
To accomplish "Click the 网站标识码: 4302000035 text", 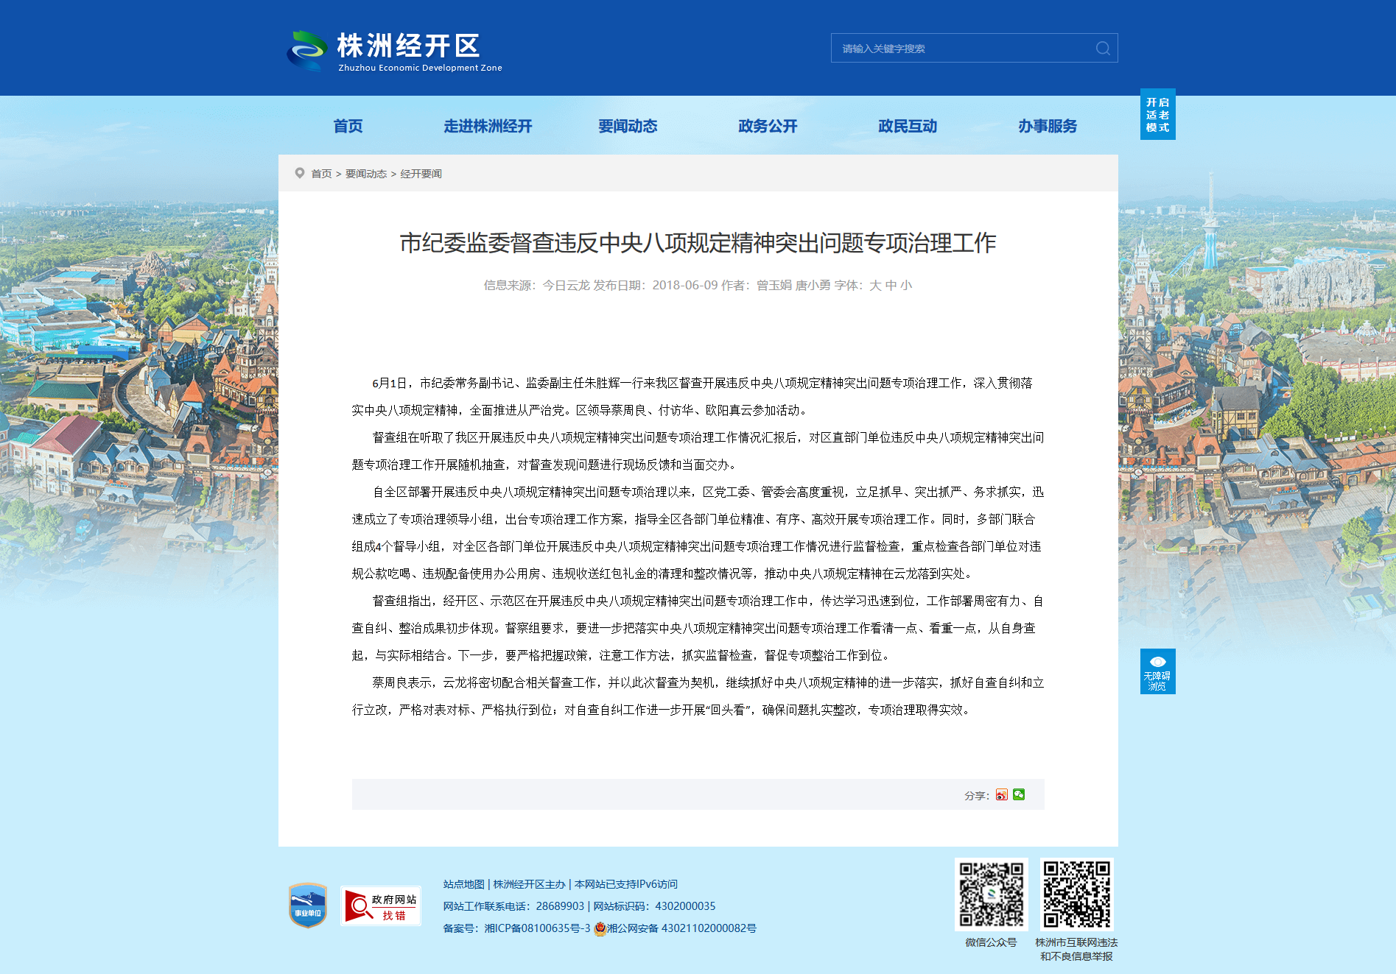I will point(654,906).
